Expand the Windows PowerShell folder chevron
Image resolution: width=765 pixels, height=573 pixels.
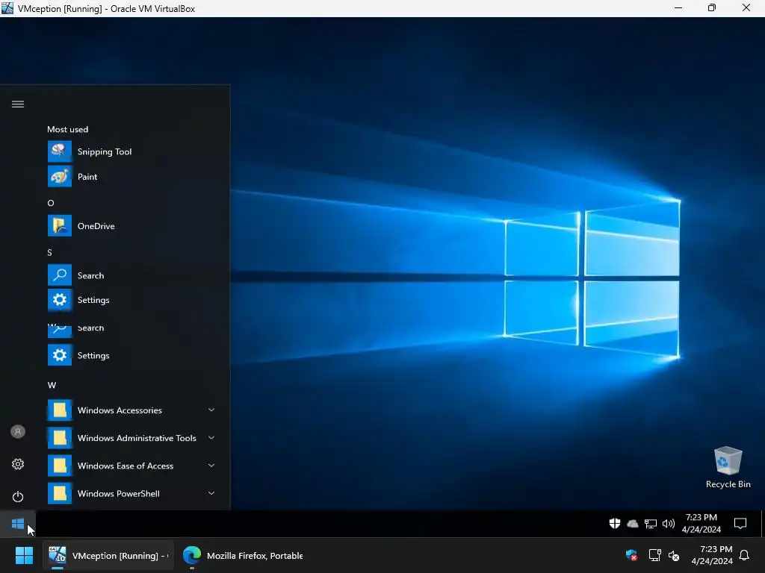click(211, 494)
